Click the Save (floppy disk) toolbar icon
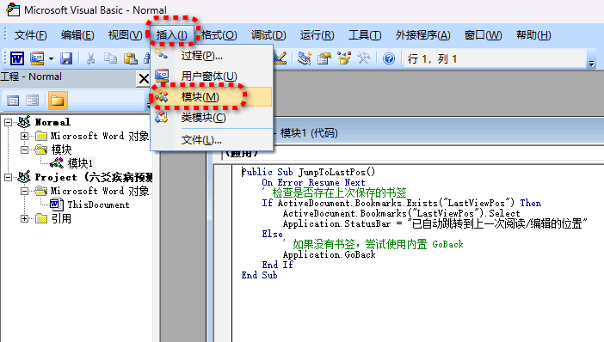Image resolution: width=604 pixels, height=342 pixels. tap(66, 58)
